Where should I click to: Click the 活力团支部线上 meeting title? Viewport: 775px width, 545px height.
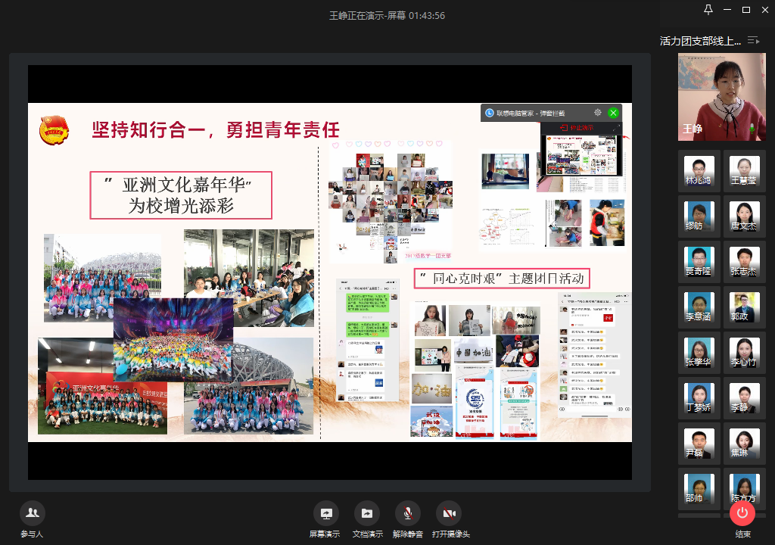point(700,41)
